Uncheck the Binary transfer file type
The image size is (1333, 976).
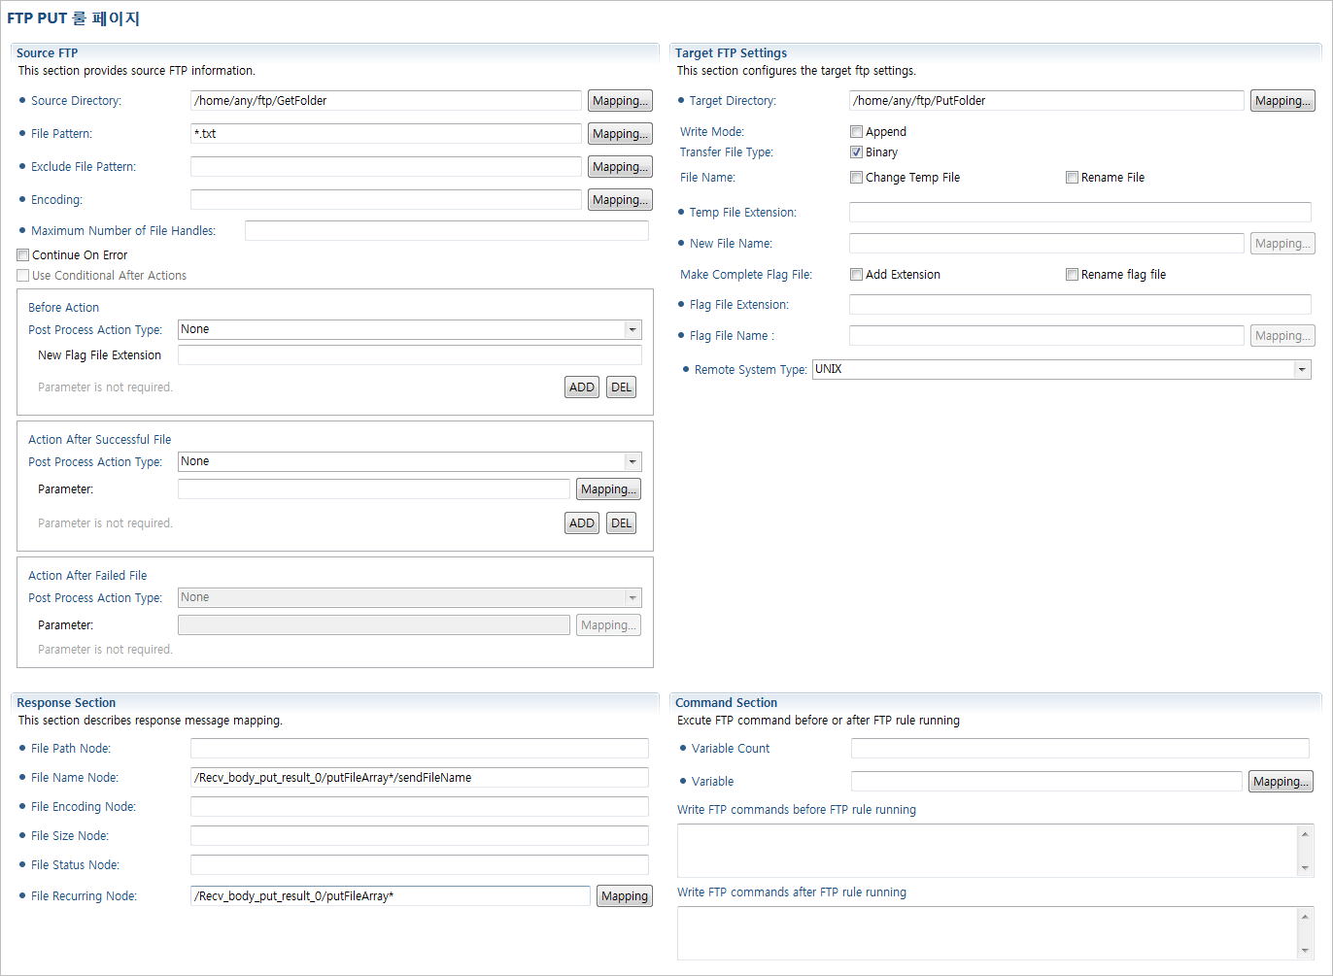[856, 152]
